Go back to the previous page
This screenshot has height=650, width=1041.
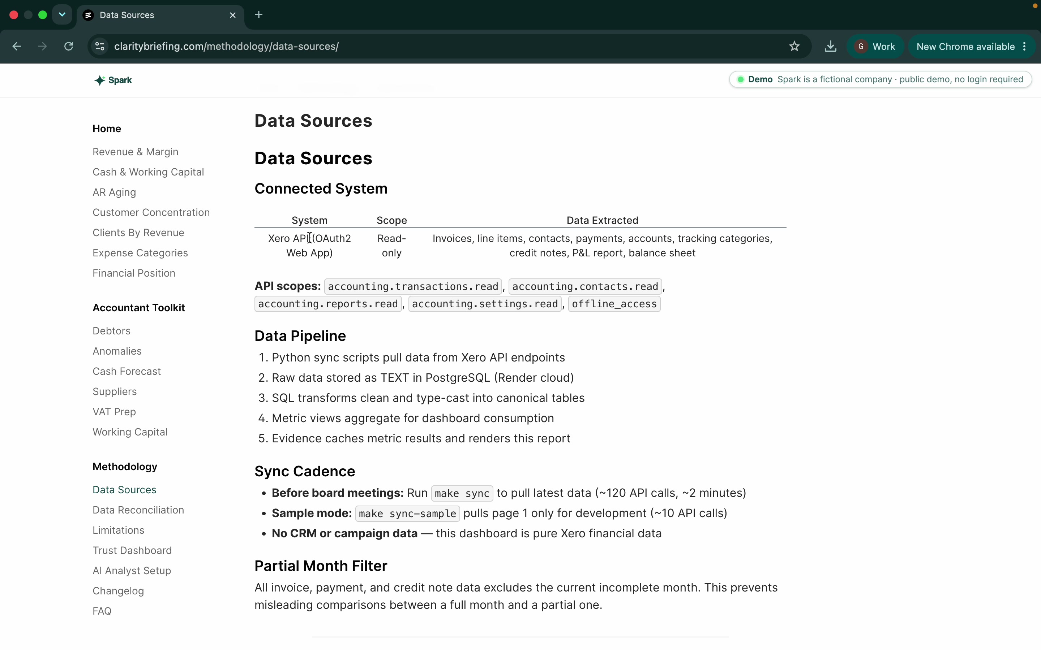tap(17, 47)
